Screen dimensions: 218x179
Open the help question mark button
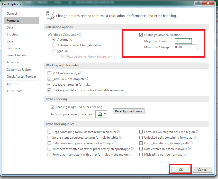pos(198,3)
